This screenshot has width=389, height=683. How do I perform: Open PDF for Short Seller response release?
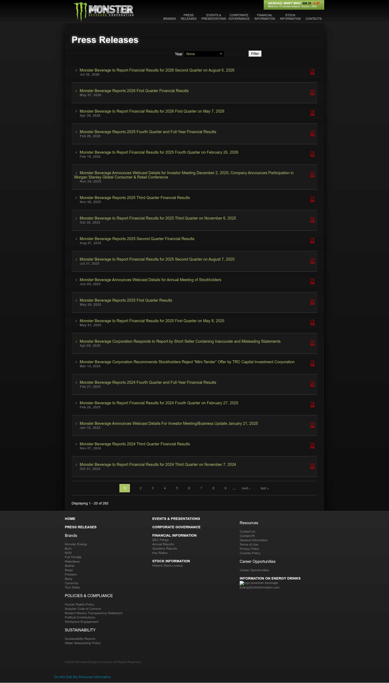pyautogui.click(x=312, y=343)
